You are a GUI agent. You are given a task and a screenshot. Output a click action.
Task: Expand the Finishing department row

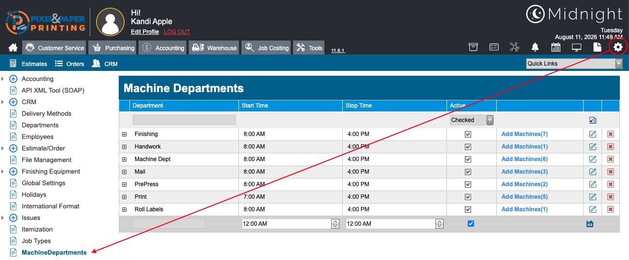coord(124,134)
